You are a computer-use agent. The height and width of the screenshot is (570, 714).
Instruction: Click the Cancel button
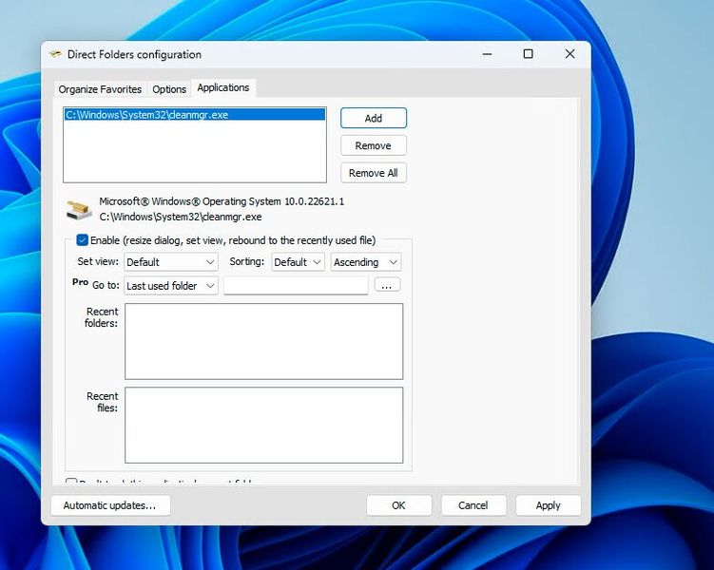click(x=473, y=505)
